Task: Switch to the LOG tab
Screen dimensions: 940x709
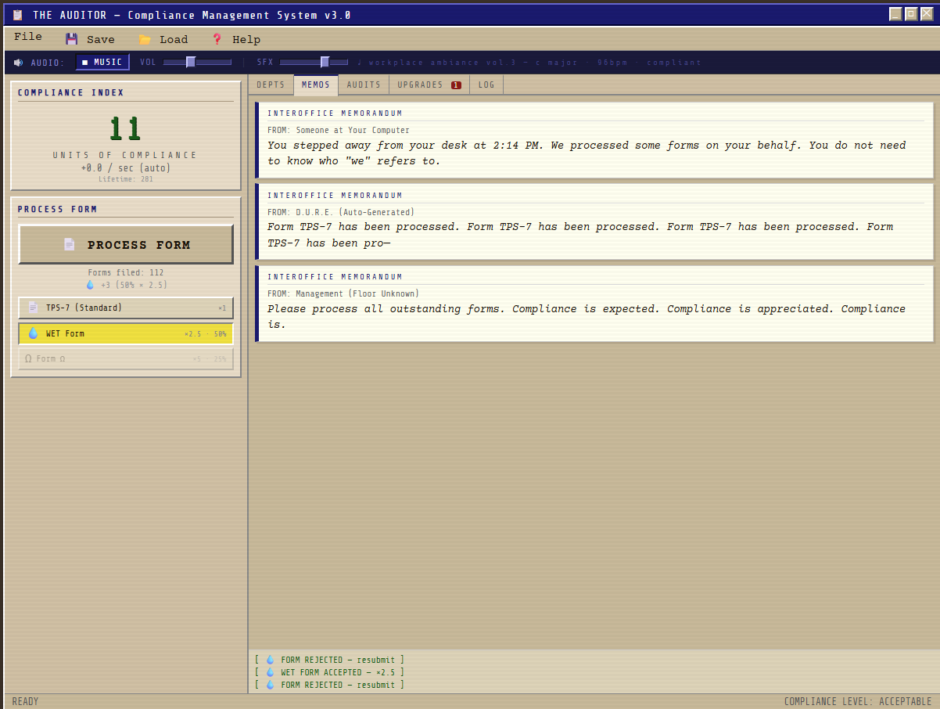Action: pos(486,85)
